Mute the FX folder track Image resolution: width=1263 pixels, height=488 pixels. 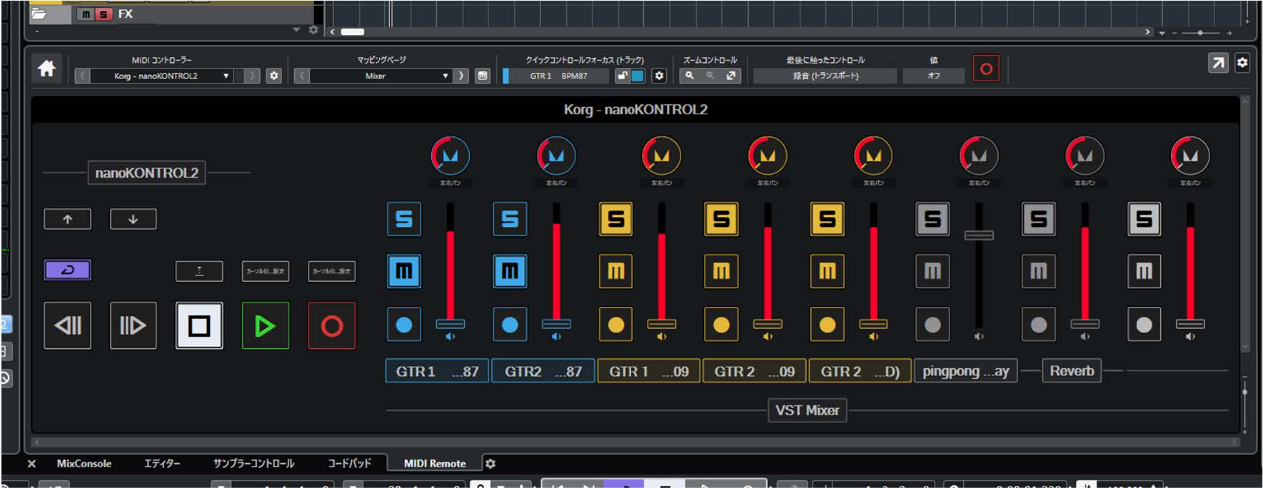(x=86, y=14)
